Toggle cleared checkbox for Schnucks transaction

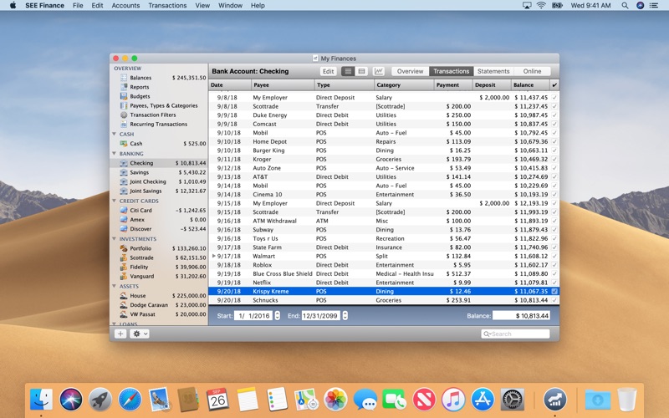[x=554, y=300]
